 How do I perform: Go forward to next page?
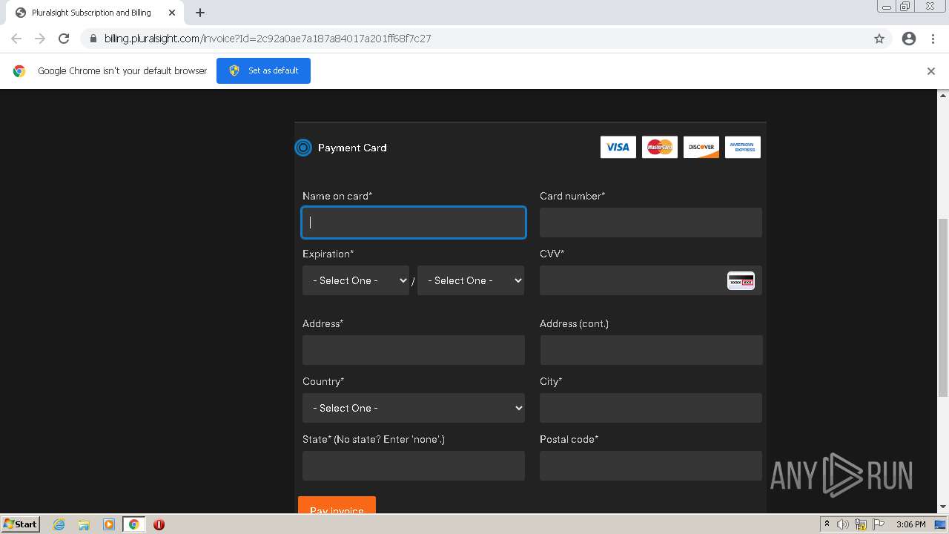point(40,39)
